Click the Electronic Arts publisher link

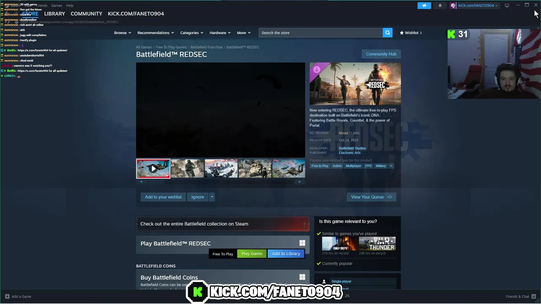click(x=350, y=153)
